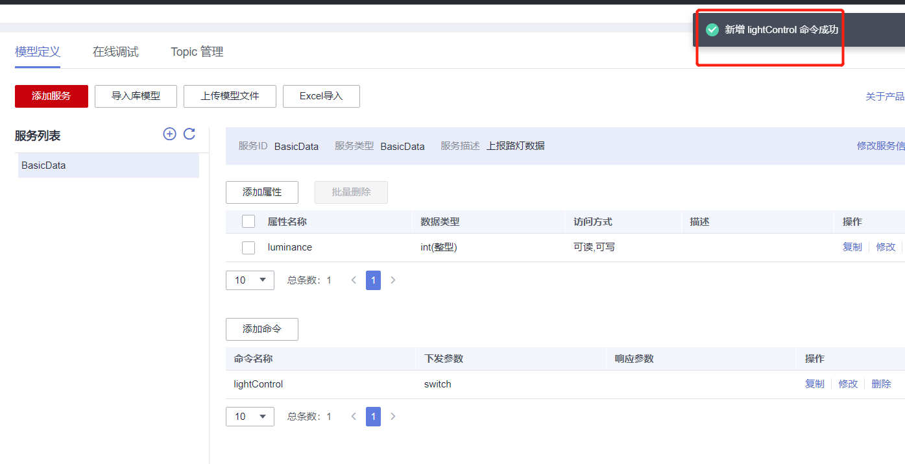Screen dimensions: 905x464
Task: Go to previous page in attributes pagination
Action: click(x=354, y=280)
